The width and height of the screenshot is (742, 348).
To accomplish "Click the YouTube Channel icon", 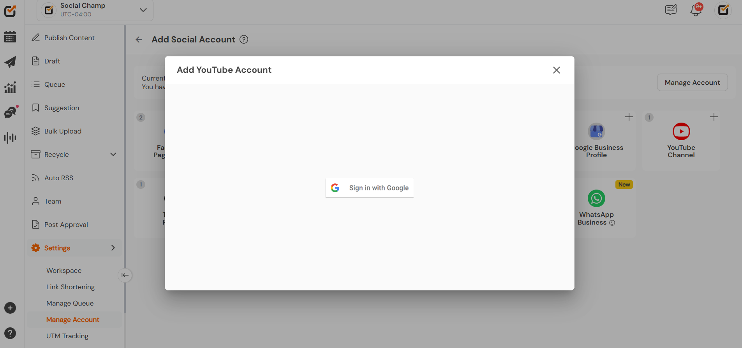I will (x=681, y=132).
